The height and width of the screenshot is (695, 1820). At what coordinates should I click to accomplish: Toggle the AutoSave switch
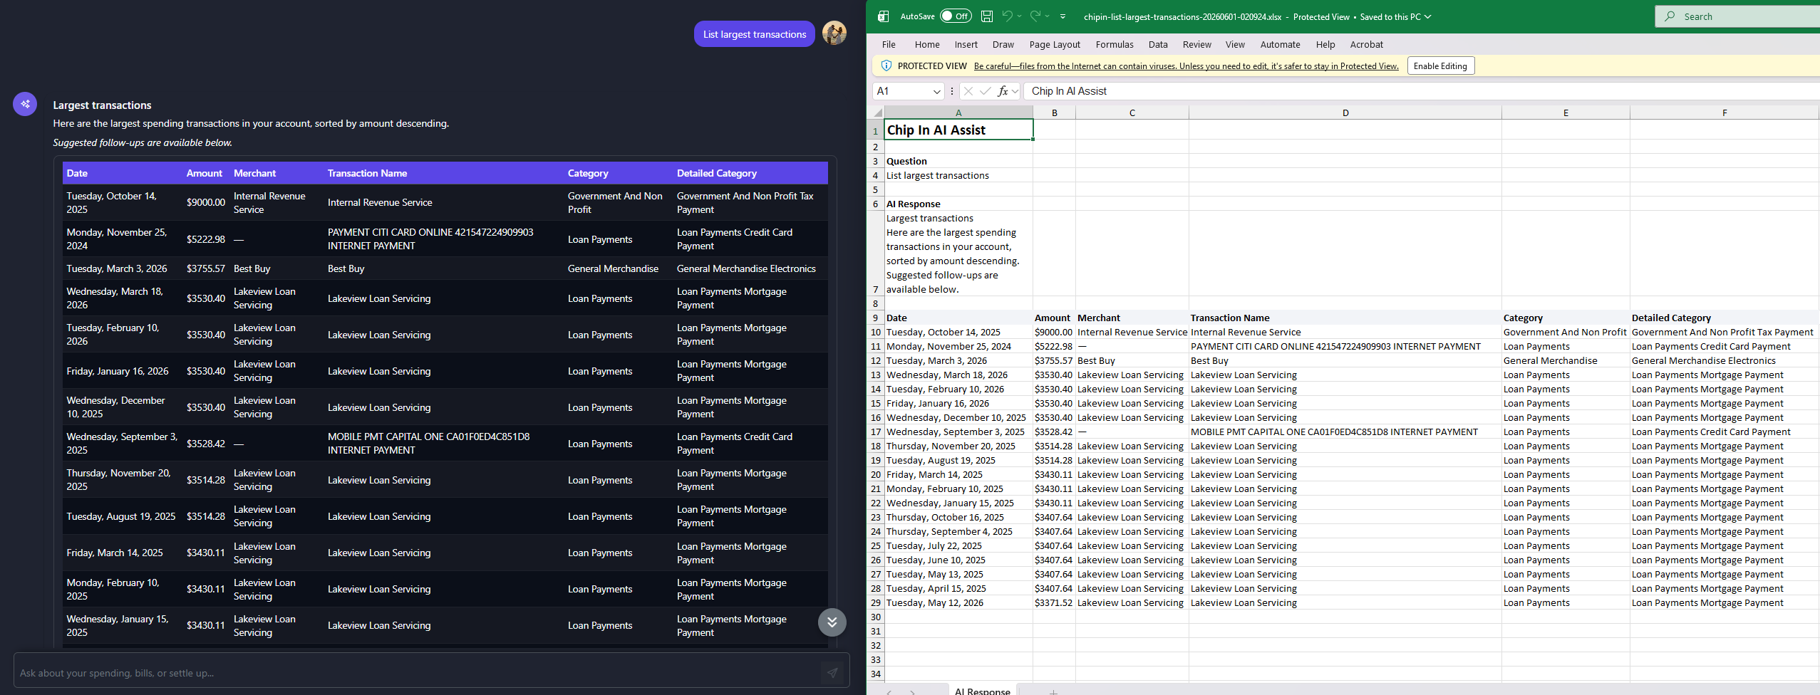[956, 16]
